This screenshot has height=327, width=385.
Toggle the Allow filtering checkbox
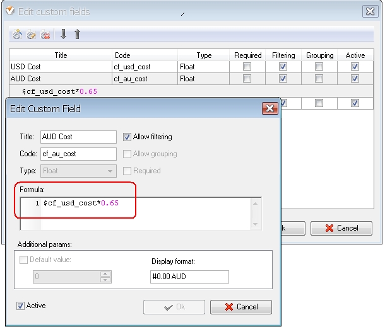(x=127, y=137)
